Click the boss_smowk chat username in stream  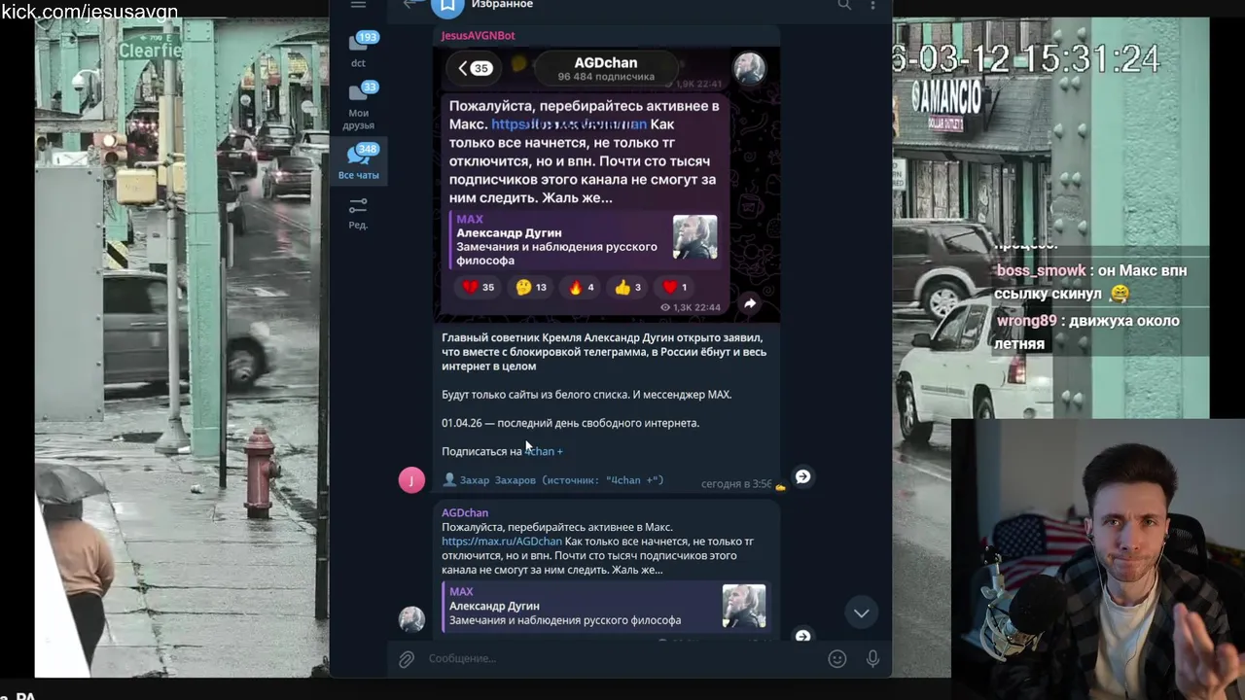1041,270
